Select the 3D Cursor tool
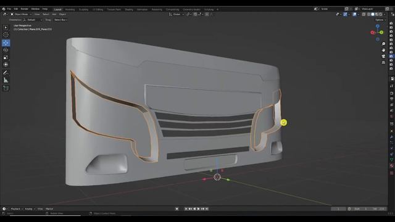The width and height of the screenshot is (395, 222). click(6, 35)
